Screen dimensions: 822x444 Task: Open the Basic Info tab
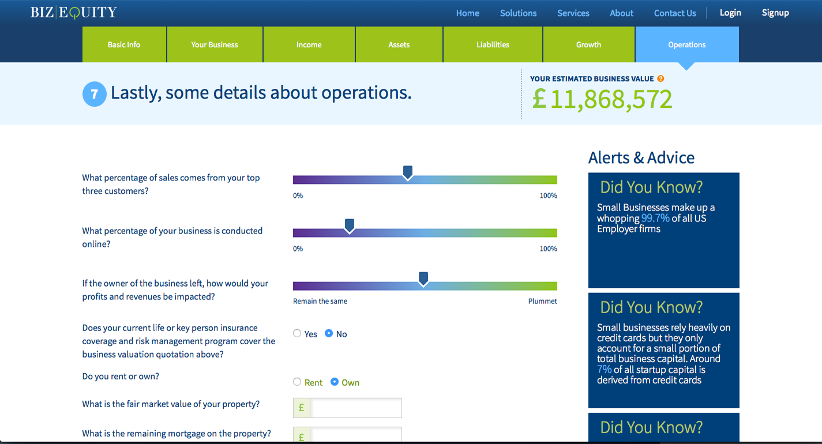click(124, 44)
